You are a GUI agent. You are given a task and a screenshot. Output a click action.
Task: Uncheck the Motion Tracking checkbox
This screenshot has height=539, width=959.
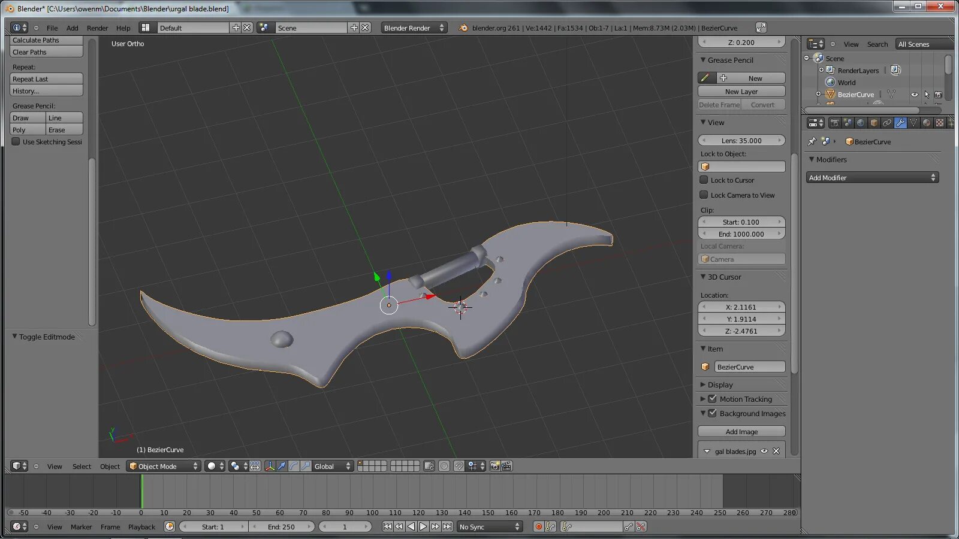(713, 399)
